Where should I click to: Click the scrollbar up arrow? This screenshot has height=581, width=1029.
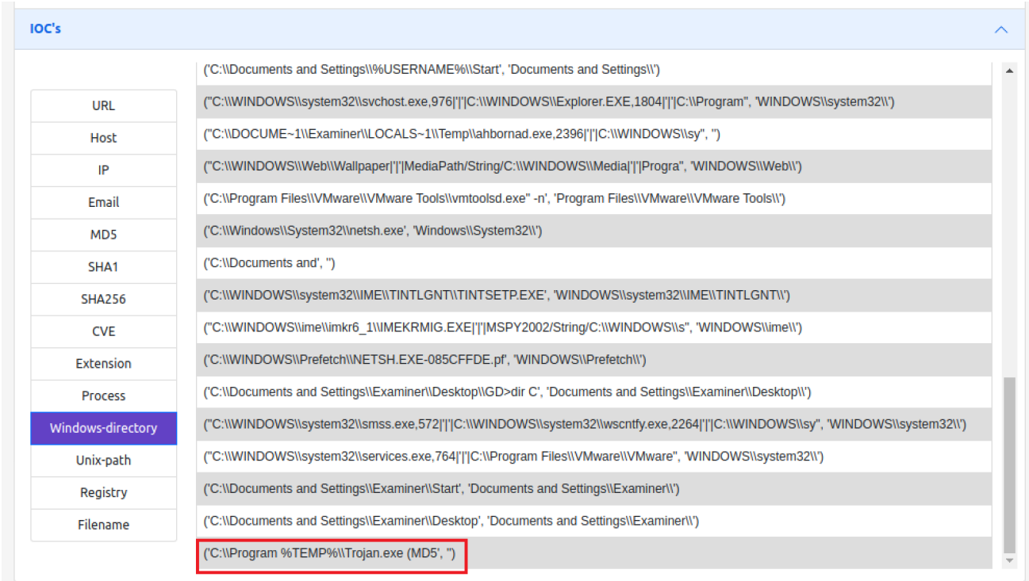coord(1009,71)
